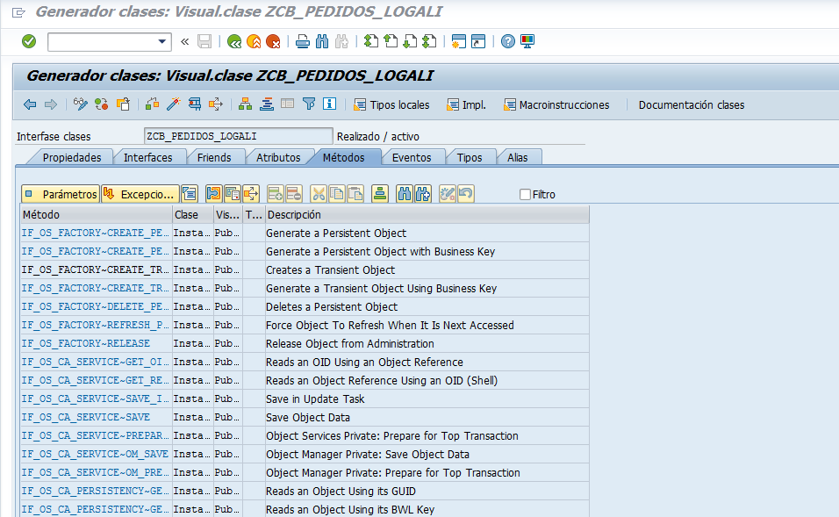Open the command field dropdown arrow
839x517 pixels.
pyautogui.click(x=161, y=42)
